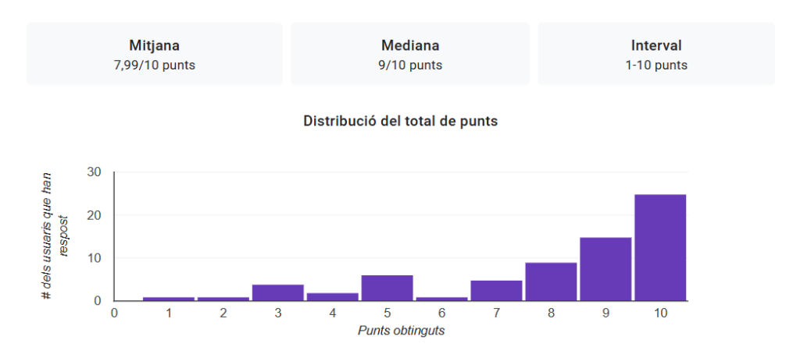Select the histogram bar for score 1

point(169,299)
